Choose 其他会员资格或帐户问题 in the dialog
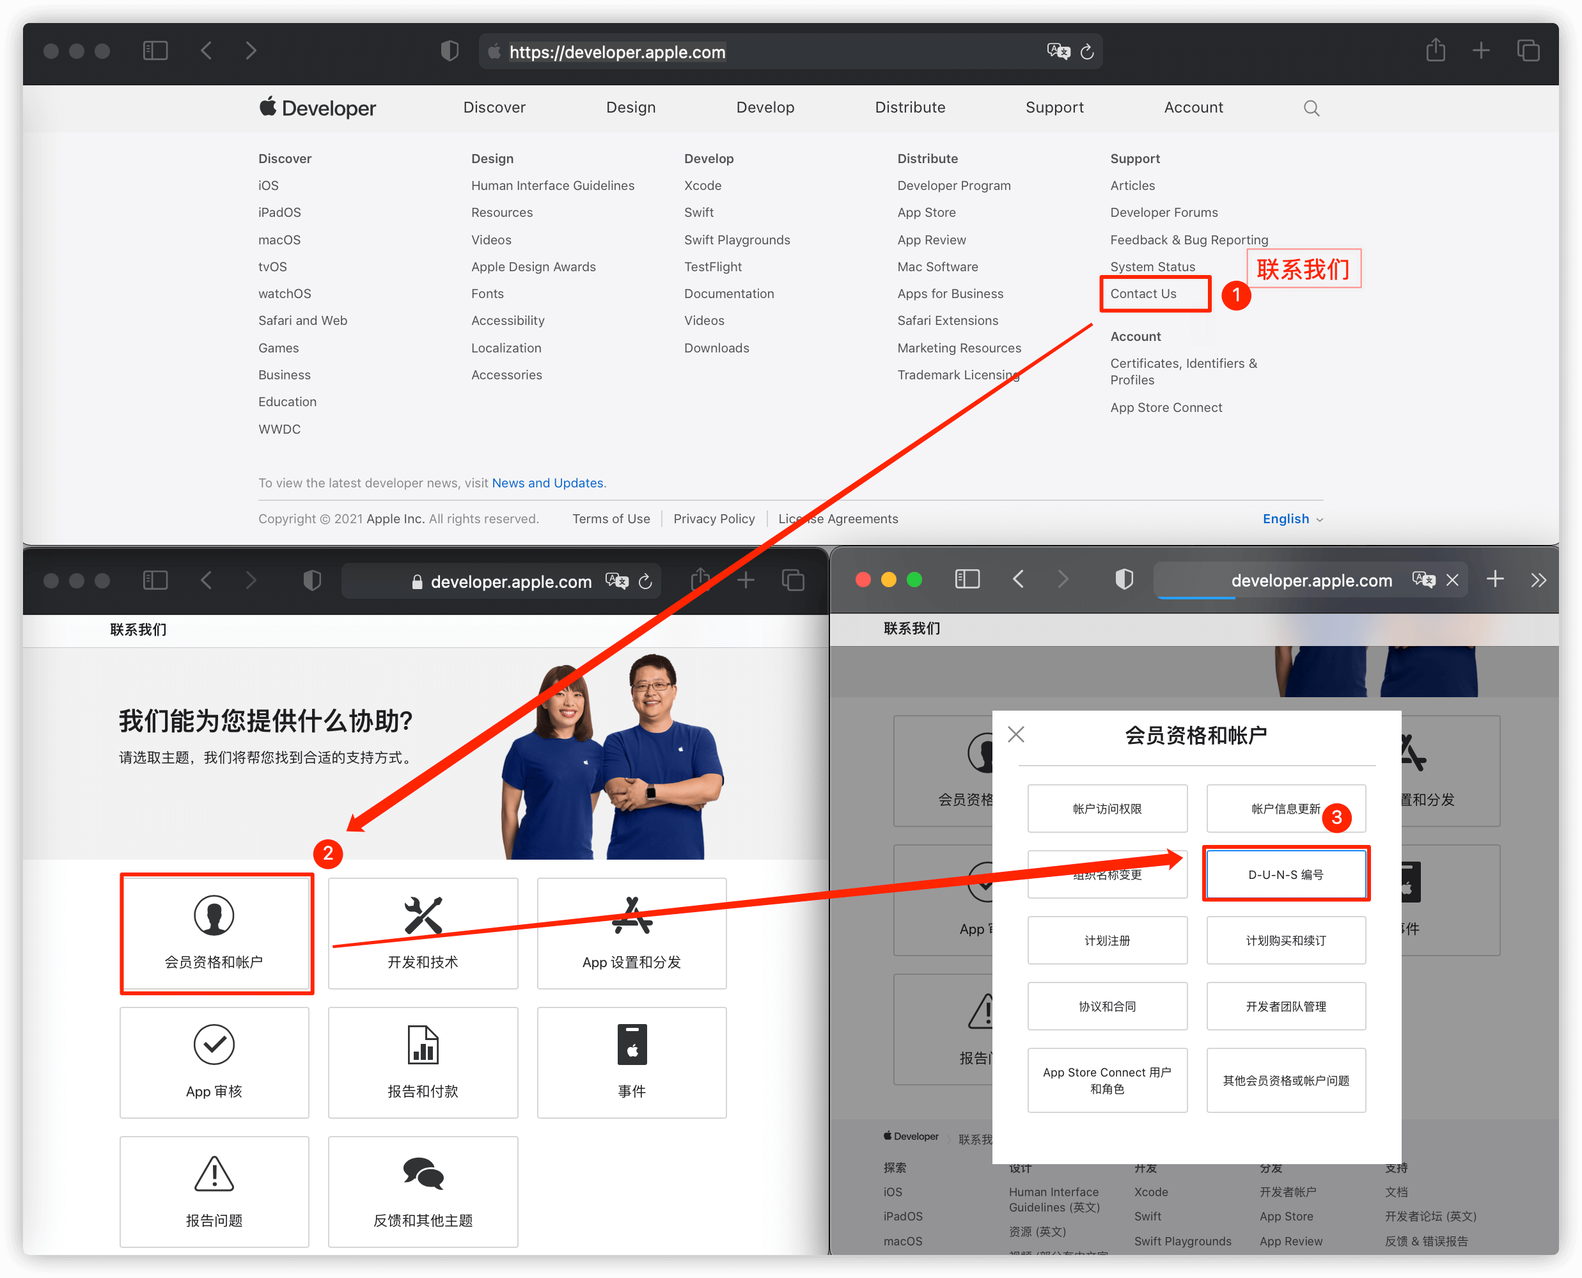 coord(1285,1080)
